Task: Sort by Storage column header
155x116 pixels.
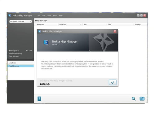Action: point(138,24)
